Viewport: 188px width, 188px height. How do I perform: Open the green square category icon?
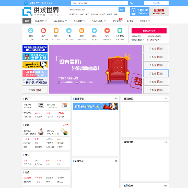coord(120,31)
